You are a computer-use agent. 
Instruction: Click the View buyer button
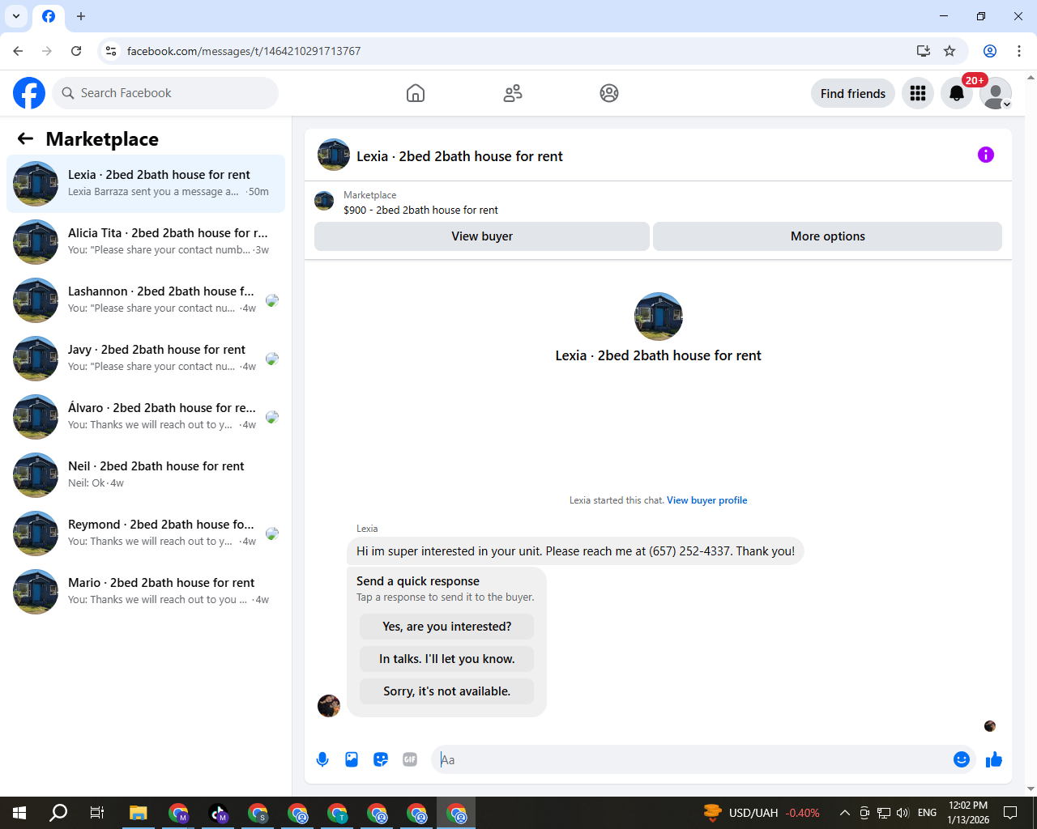click(x=482, y=236)
